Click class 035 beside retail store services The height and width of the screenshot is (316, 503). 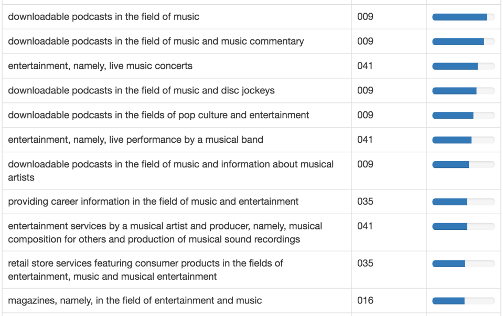pos(365,264)
